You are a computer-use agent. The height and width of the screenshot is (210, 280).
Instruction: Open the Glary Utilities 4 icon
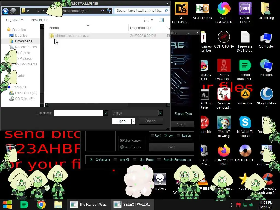point(266,98)
